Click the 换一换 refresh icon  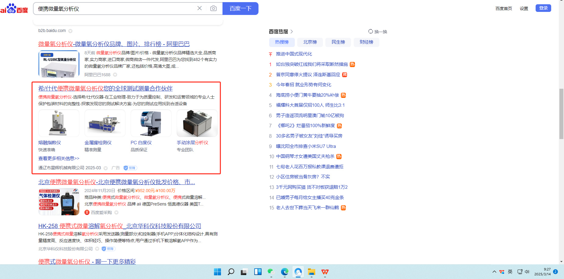tap(371, 31)
